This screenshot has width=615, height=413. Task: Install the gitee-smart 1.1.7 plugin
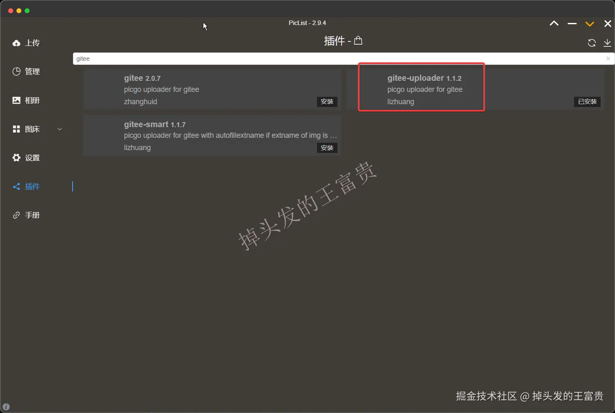pyautogui.click(x=327, y=148)
